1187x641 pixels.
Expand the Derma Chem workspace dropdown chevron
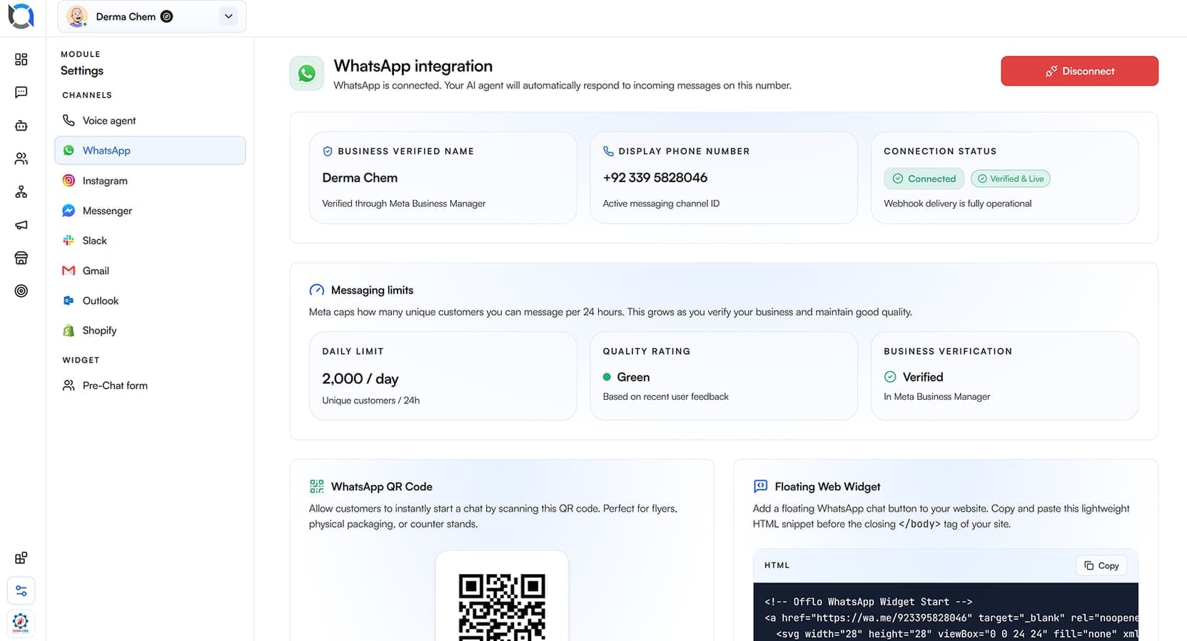coord(228,16)
